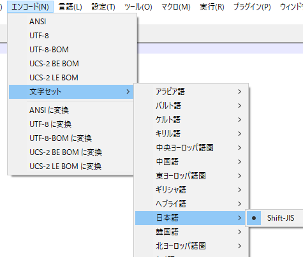
Task: Select UCS-2 LE BOM encoding
Action: click(x=71, y=78)
